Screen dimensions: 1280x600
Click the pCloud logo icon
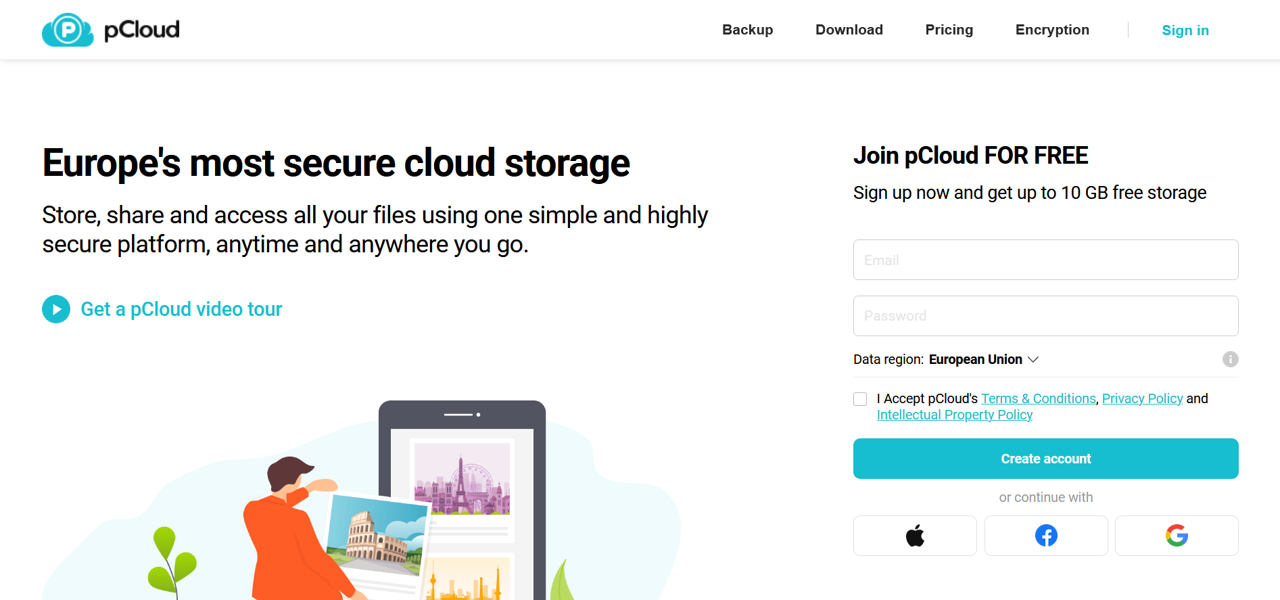tap(68, 30)
